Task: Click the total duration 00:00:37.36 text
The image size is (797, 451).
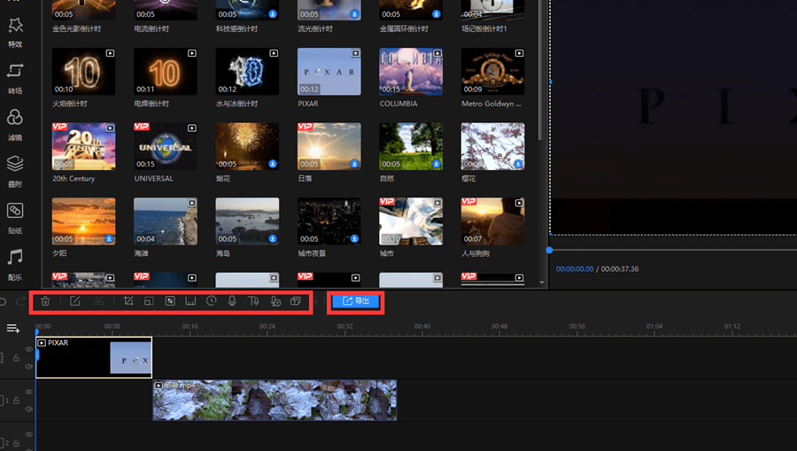Action: tap(620, 269)
